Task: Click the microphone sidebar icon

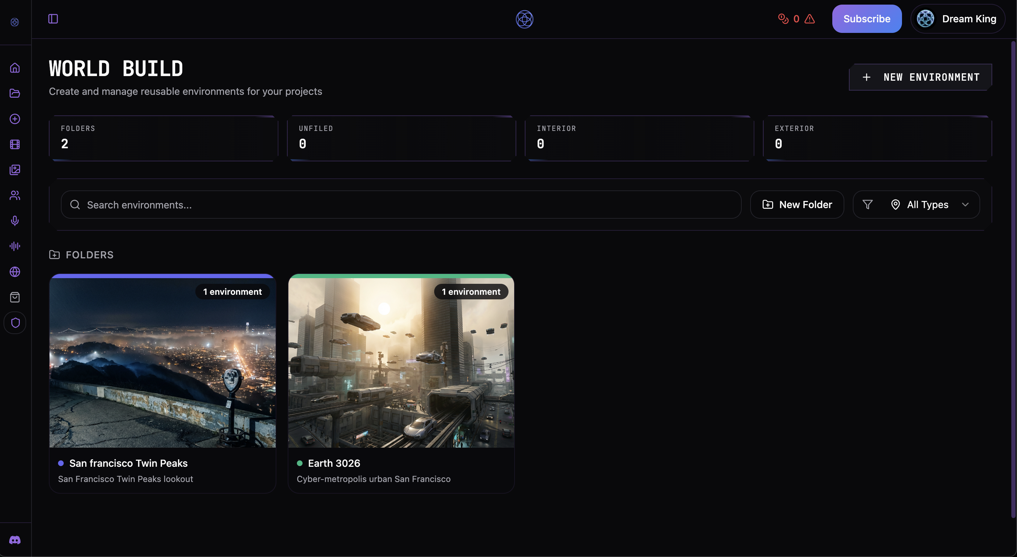Action: click(x=15, y=221)
